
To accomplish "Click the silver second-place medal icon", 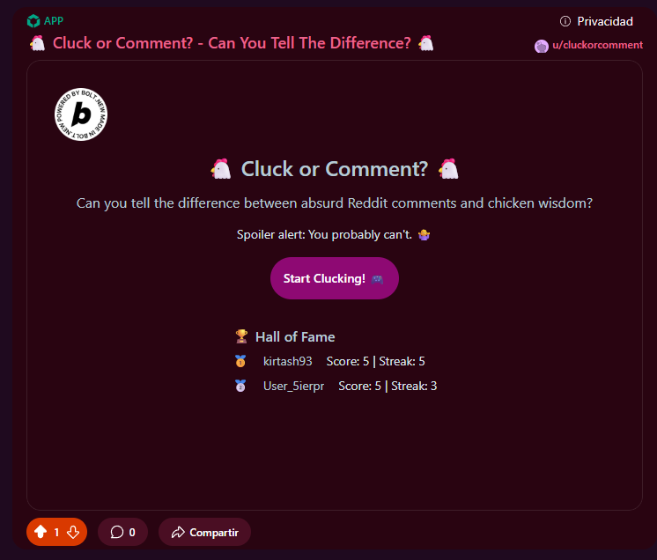I will pos(240,386).
